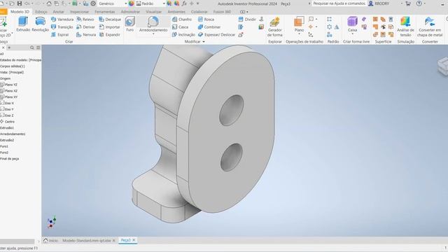Select the Inclinação draft tool

coord(183,34)
